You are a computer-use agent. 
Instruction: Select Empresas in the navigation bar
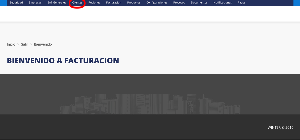35,3
